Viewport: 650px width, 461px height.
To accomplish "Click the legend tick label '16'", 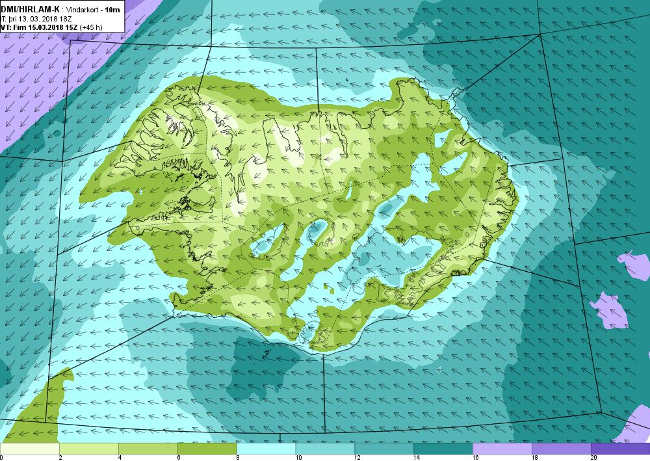I will 476,458.
